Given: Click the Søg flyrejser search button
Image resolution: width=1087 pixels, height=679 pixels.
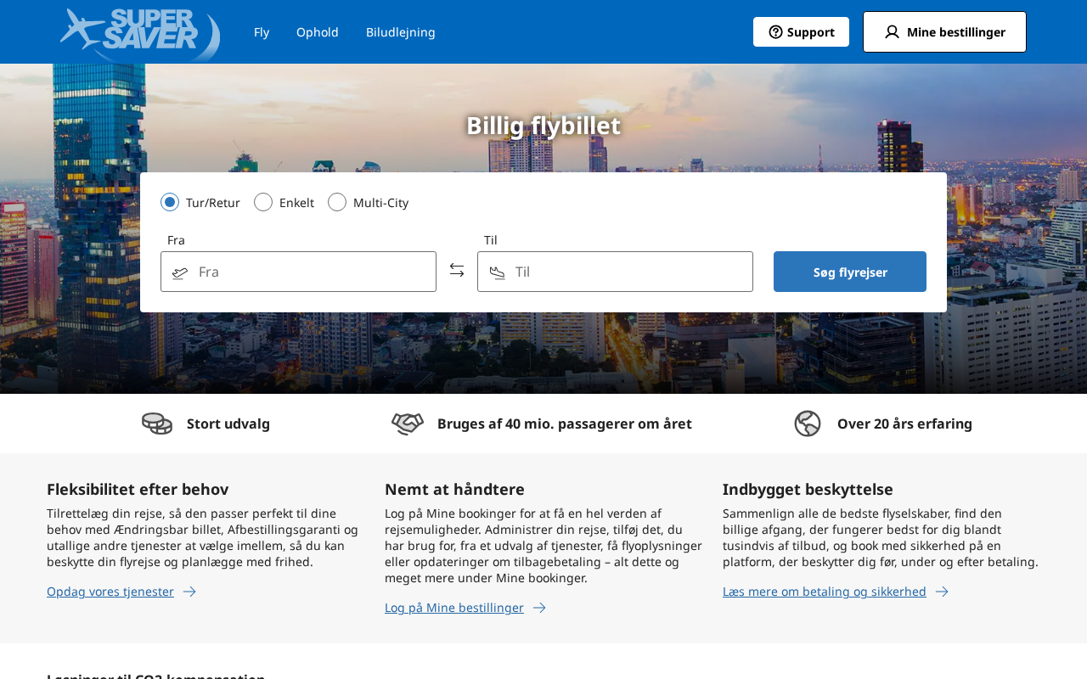Looking at the screenshot, I should click(x=850, y=272).
